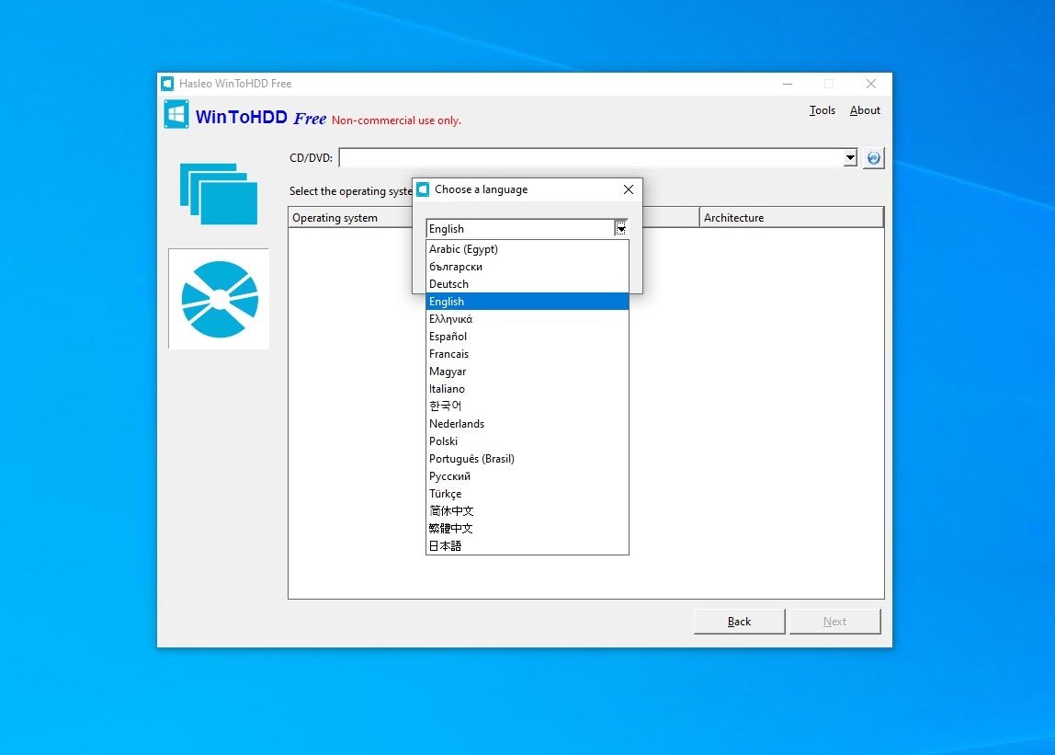Click the CD/DVD refresh icon button

873,158
